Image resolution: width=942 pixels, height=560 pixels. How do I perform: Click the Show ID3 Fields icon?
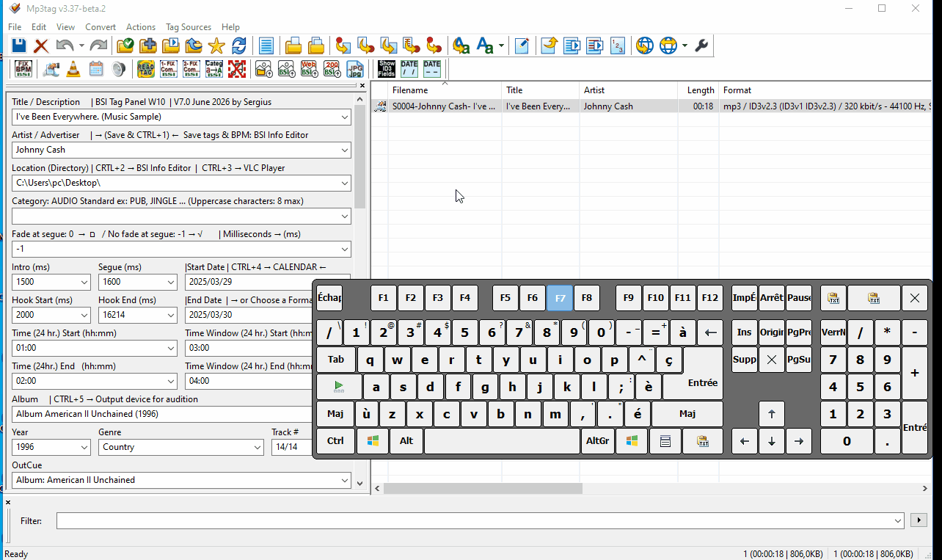[387, 69]
